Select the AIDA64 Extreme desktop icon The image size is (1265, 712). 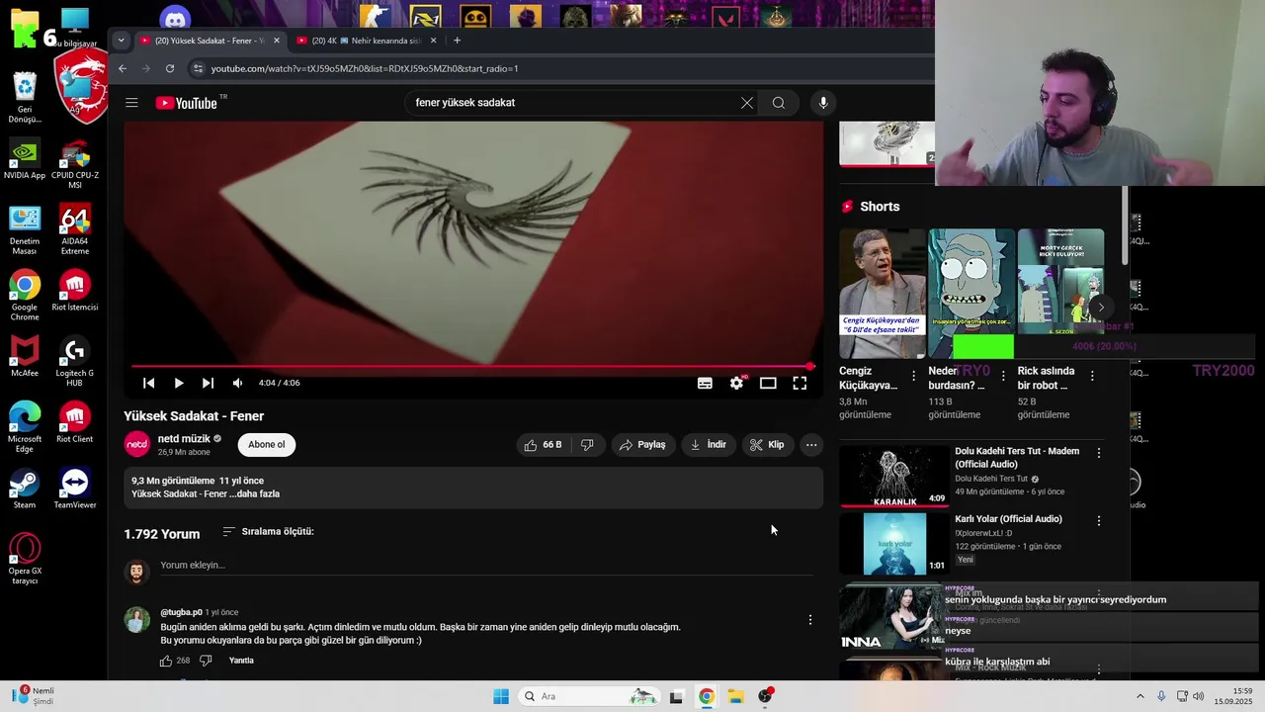(75, 229)
